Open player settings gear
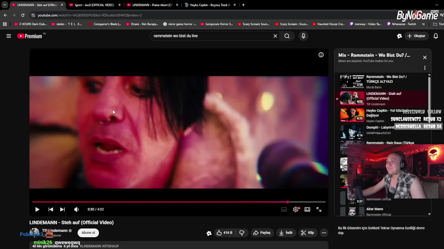 click(296, 209)
